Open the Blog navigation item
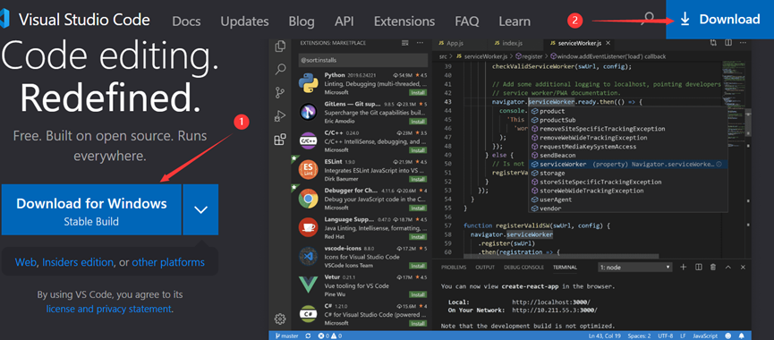Image resolution: width=774 pixels, height=340 pixels. click(x=302, y=21)
